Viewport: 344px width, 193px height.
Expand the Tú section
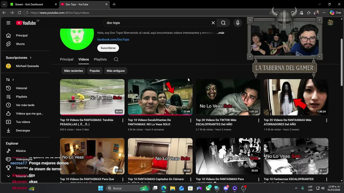[x=10, y=80]
